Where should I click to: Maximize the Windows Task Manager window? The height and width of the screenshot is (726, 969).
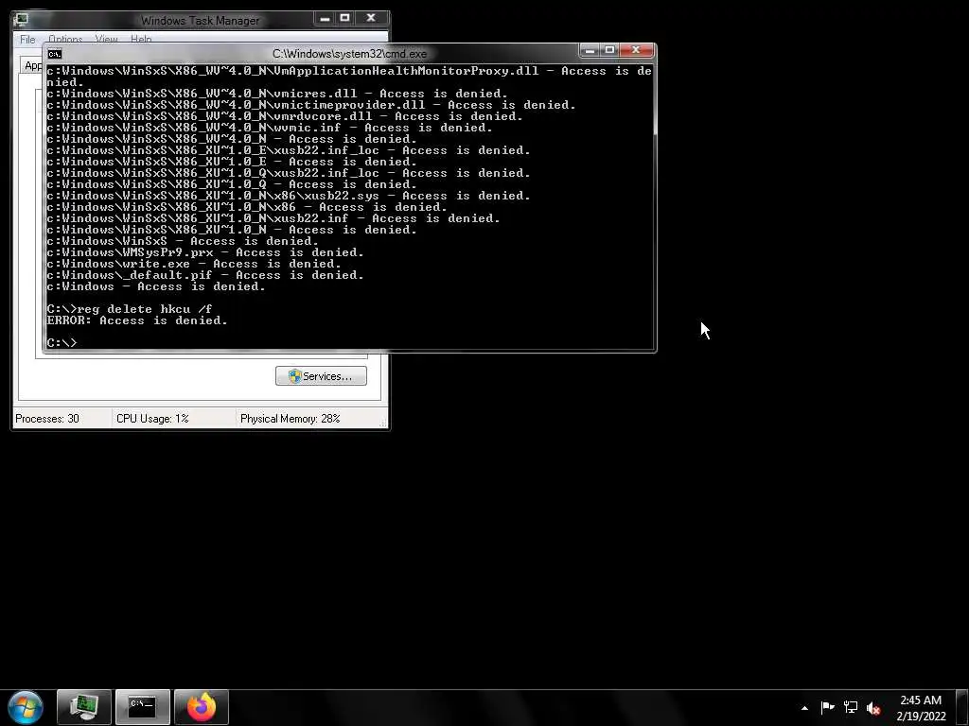point(344,18)
